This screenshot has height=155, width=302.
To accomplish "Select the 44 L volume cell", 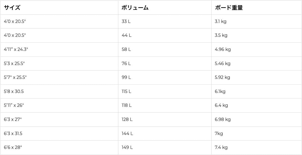I will click(x=165, y=35).
